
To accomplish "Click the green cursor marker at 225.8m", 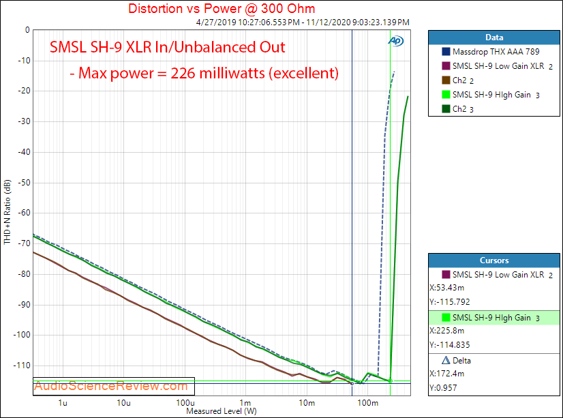I will [x=391, y=381].
